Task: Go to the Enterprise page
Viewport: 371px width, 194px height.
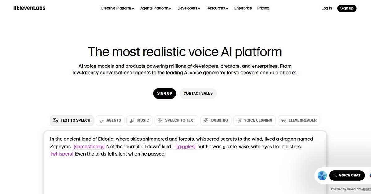Action: [243, 8]
